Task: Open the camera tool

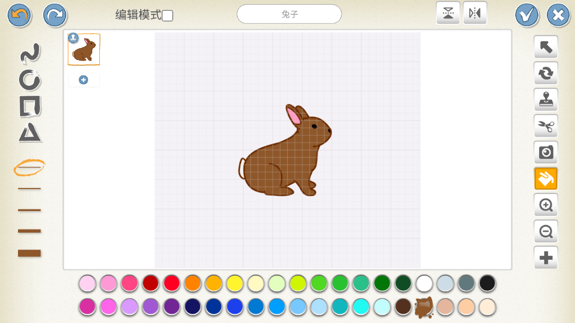Action: [546, 152]
